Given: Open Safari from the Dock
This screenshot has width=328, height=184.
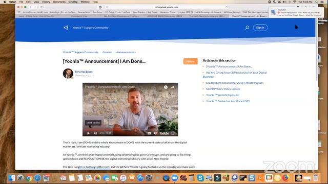Looking at the screenshot, I should 37,178.
